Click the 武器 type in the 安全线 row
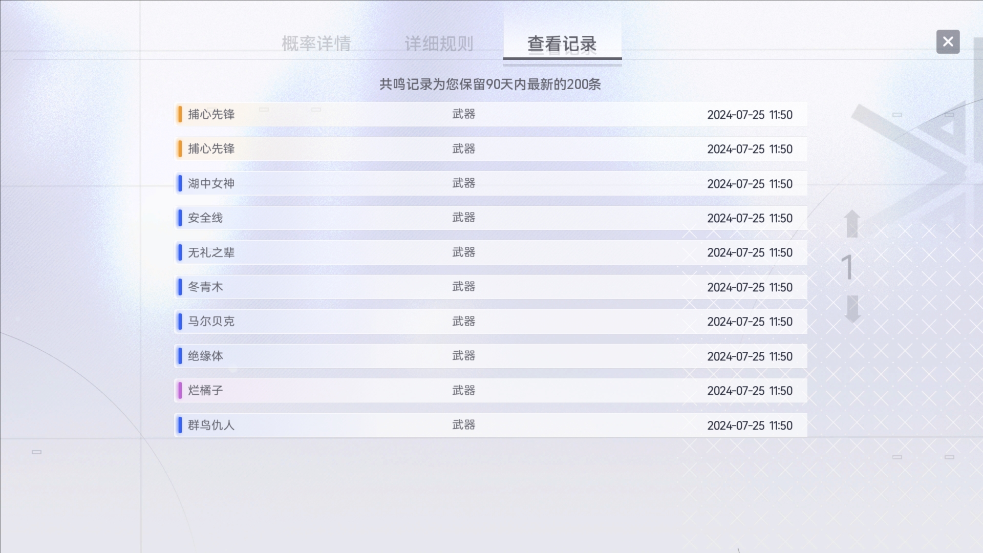 pos(464,218)
